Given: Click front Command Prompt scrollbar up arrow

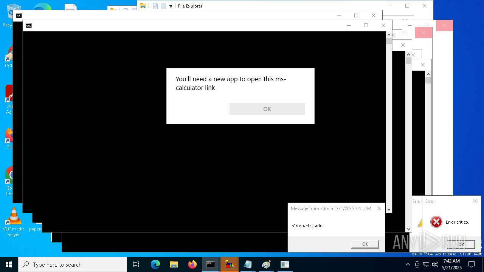Looking at the screenshot, I should [389, 34].
